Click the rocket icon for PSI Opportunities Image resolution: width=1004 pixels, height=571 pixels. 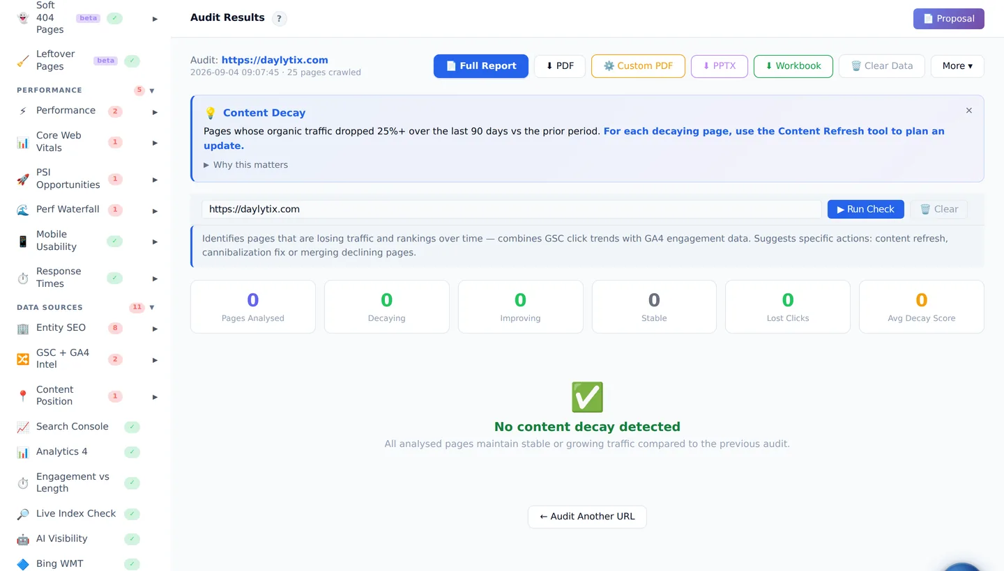click(x=23, y=179)
